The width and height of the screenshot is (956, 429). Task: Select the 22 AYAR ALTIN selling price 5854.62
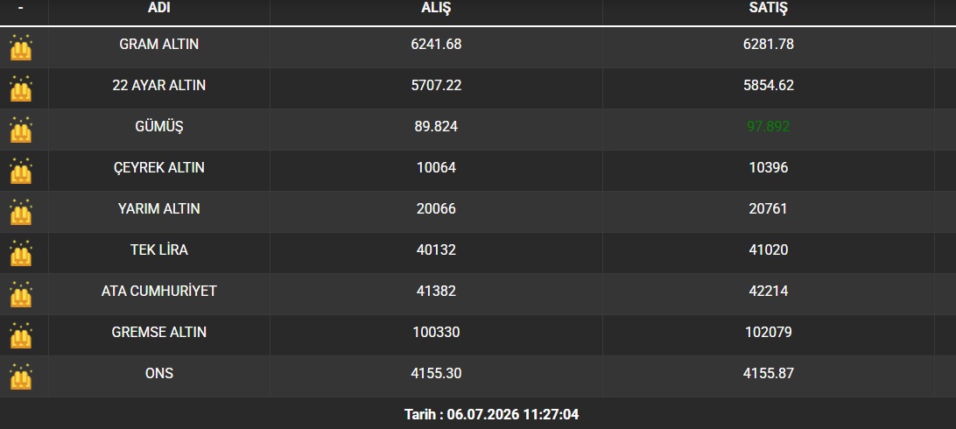coord(769,85)
